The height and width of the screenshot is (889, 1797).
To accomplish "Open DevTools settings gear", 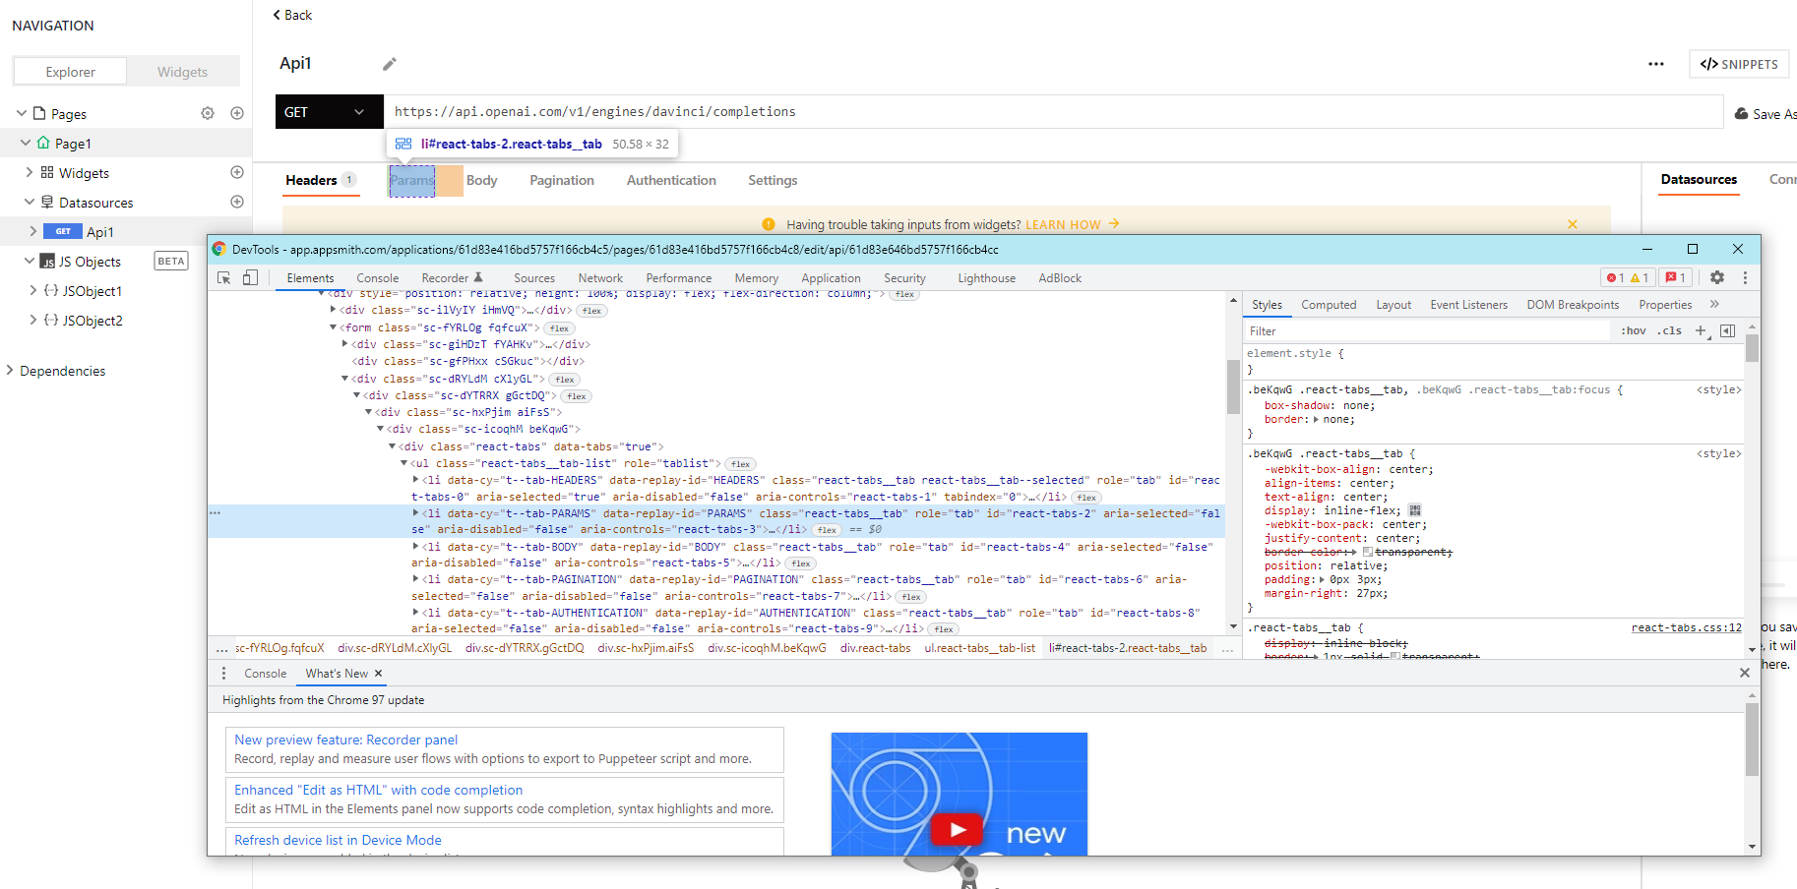I will tap(1717, 278).
